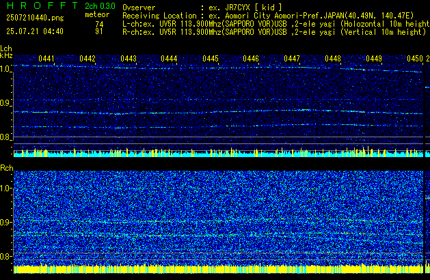
Task: Click the Rch channel label
Action: pos(7,168)
